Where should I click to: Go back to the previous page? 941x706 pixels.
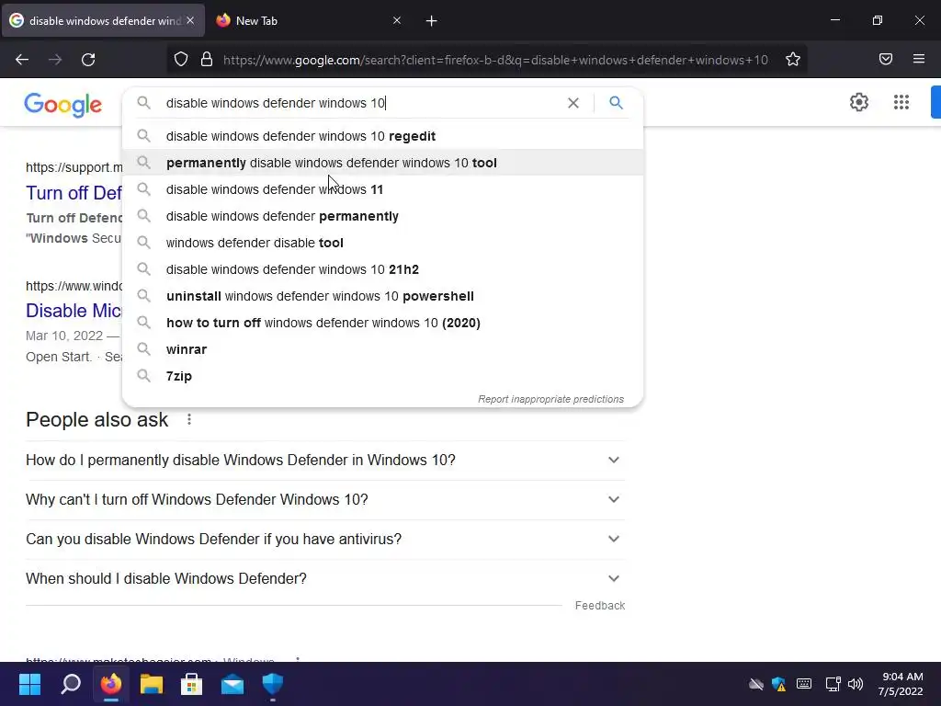22,60
